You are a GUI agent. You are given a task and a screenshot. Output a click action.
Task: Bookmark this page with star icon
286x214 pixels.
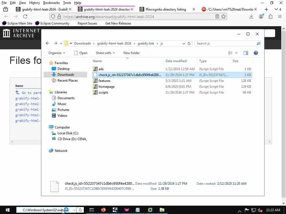[x=223, y=16]
